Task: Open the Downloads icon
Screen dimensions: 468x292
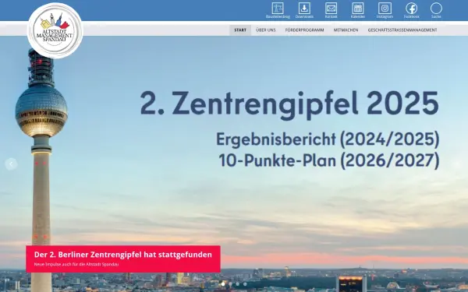Action: 304,9
